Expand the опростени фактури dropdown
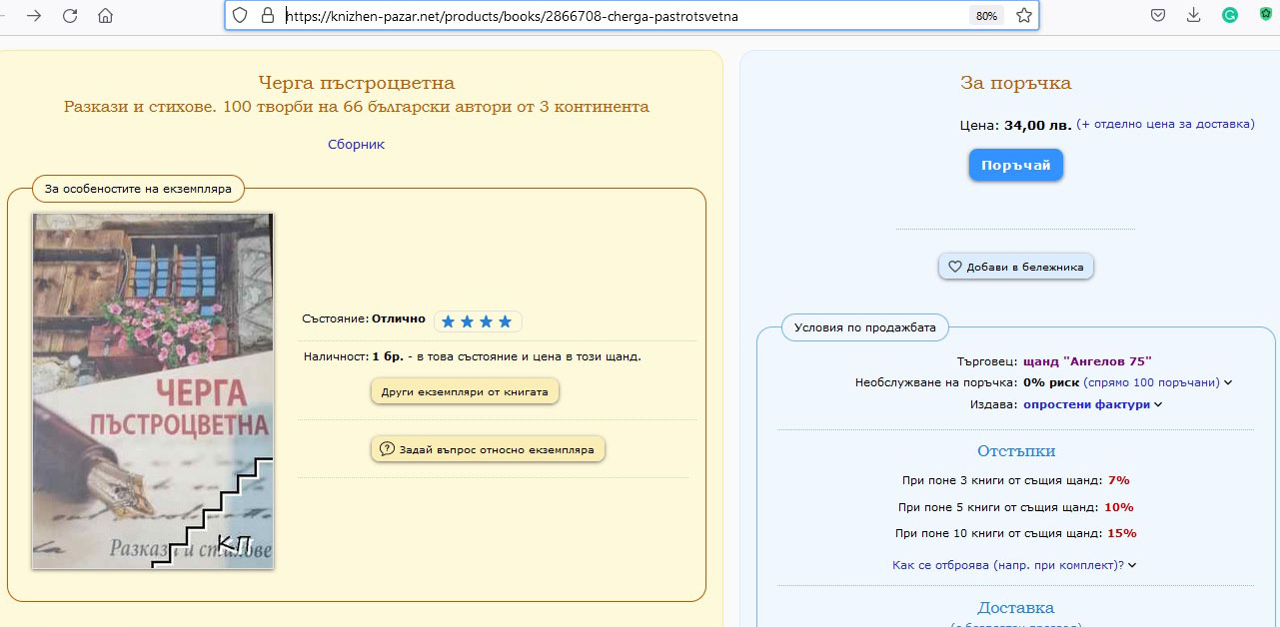The height and width of the screenshot is (627, 1280). 1093,404
